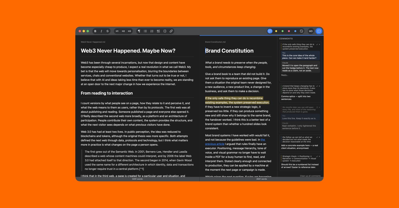Click the 'From reading to interaction' heading
399x208 pixels.
click(107, 93)
